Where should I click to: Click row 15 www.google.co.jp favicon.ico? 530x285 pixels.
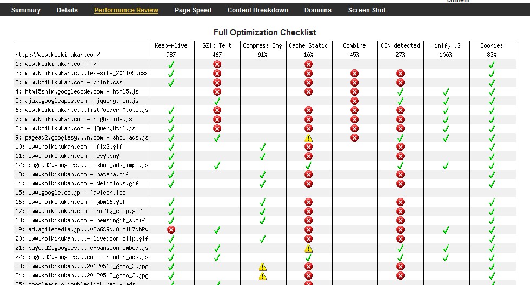[x=70, y=193]
